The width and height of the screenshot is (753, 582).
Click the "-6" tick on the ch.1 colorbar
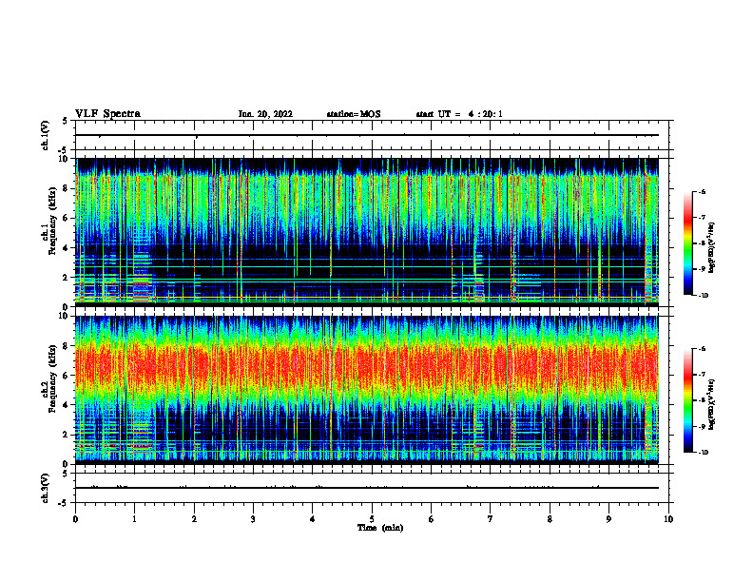click(x=702, y=192)
